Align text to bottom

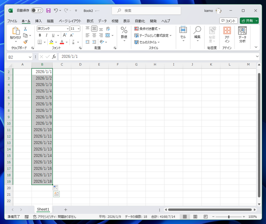click(101, 29)
